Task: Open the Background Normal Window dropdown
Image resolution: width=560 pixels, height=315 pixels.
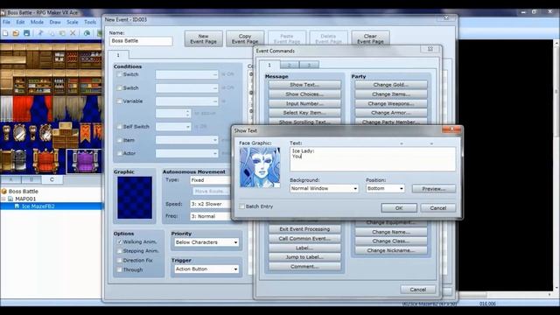Action: point(324,188)
